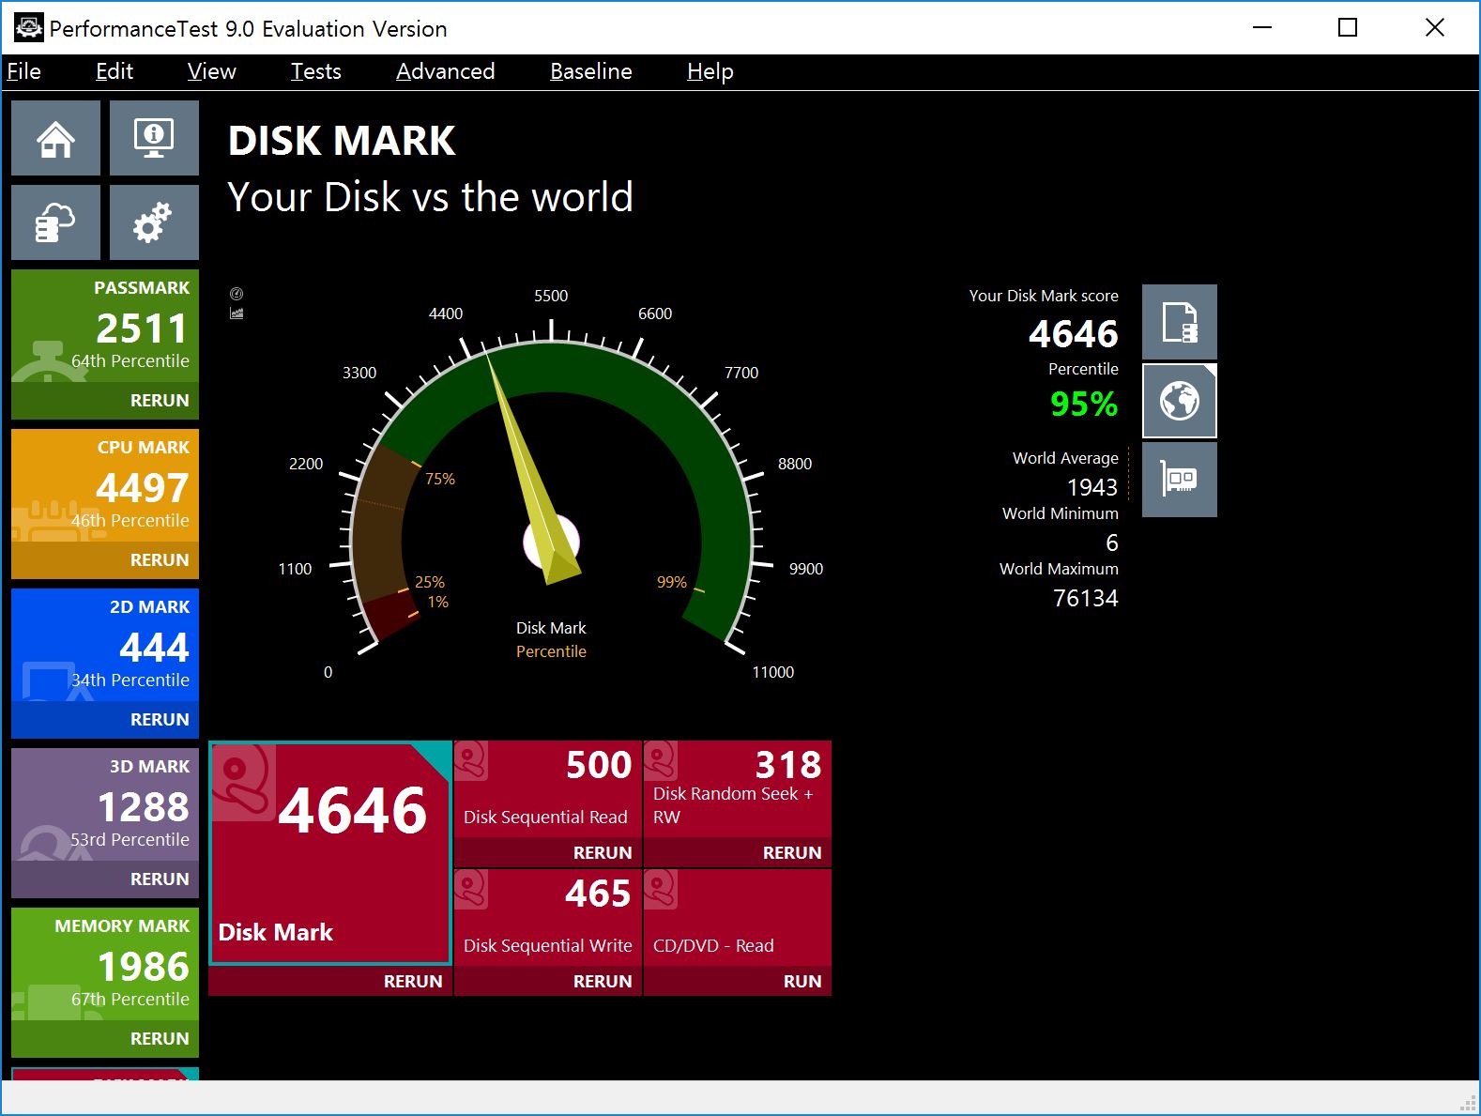Click the large Disk Mark drive icon

tap(244, 782)
